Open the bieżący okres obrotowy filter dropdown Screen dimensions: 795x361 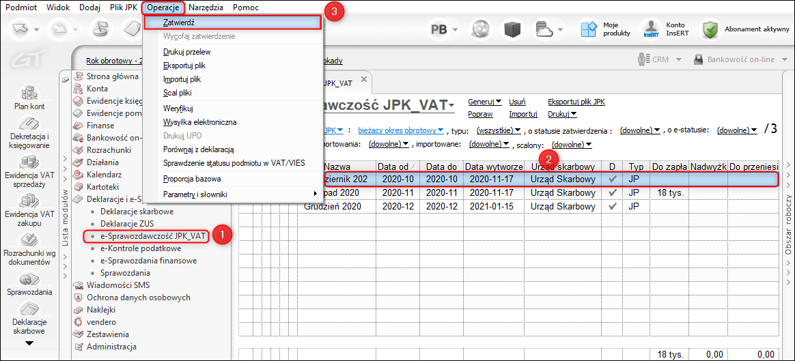pos(400,130)
